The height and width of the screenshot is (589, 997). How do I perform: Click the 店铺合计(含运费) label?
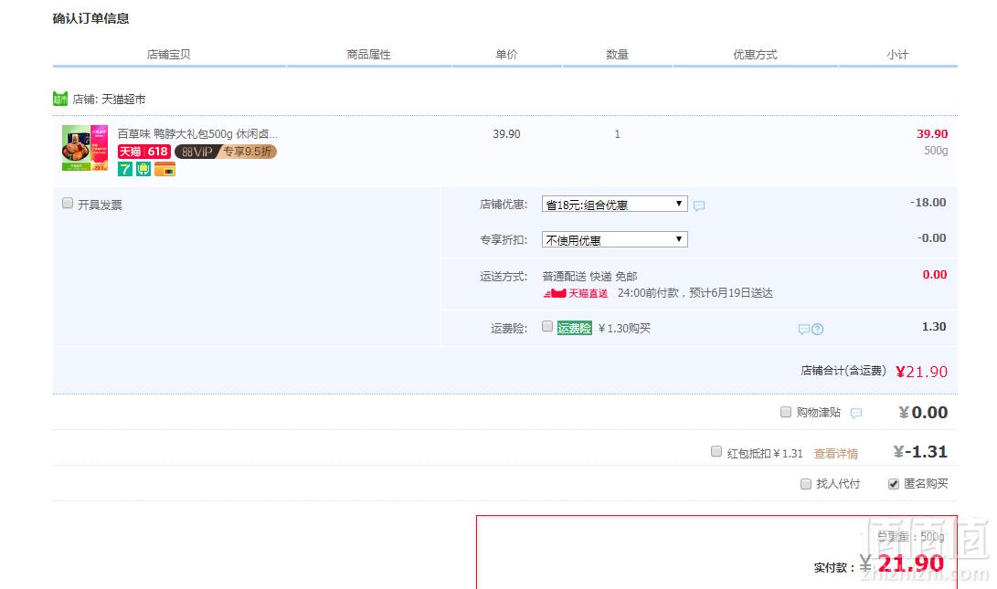click(x=843, y=371)
